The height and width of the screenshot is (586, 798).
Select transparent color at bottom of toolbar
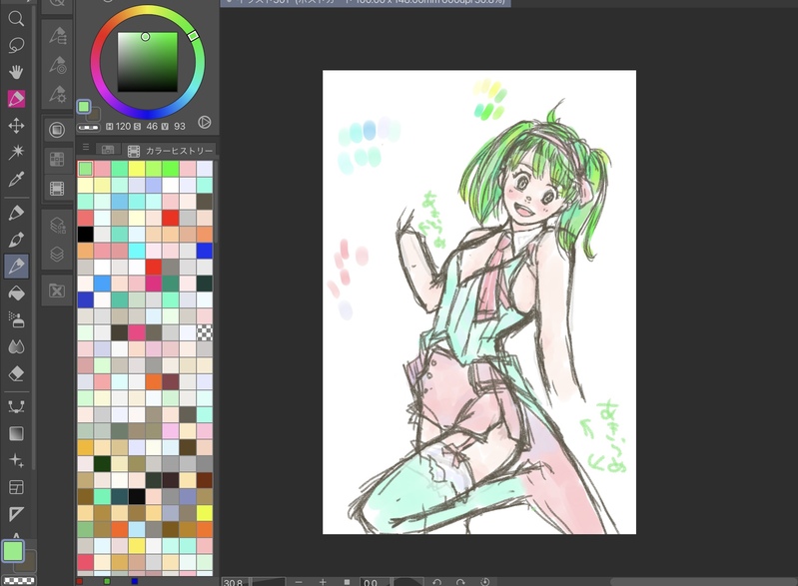coord(19,580)
